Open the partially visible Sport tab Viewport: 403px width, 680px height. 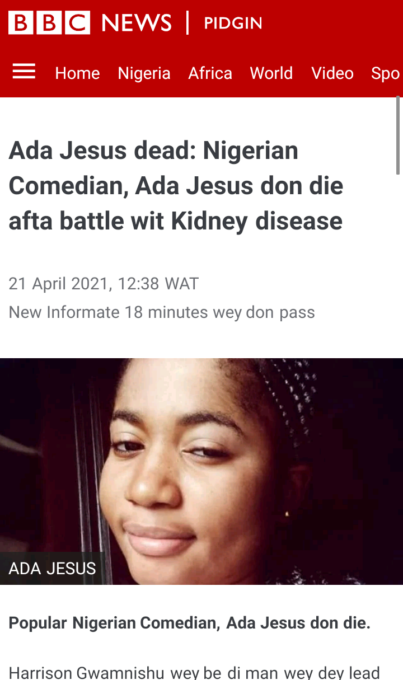point(386,73)
